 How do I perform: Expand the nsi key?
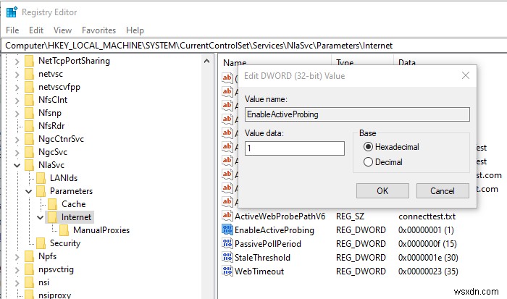pyautogui.click(x=17, y=282)
